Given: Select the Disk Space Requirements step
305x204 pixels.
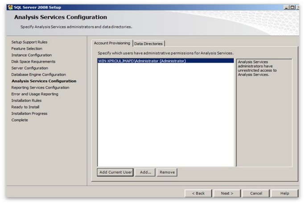Looking at the screenshot, I should pyautogui.click(x=33, y=61).
